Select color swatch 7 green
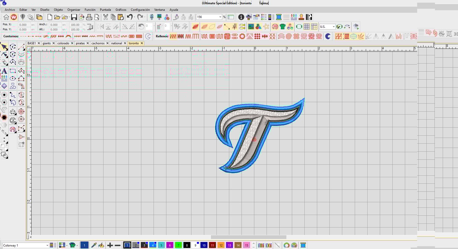458x249 pixels. pyautogui.click(x=178, y=245)
